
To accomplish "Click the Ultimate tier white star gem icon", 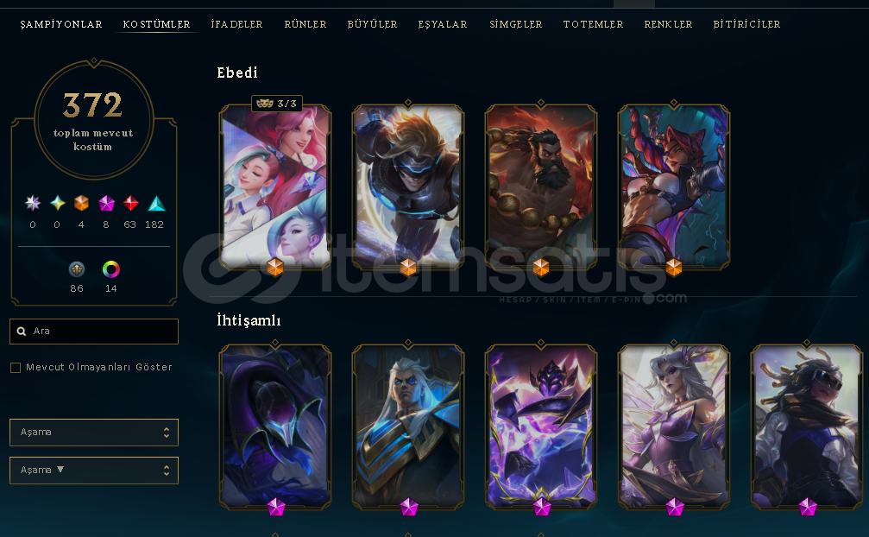I will 33,204.
